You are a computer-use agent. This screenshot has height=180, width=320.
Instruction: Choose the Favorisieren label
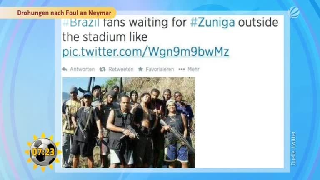160,70
